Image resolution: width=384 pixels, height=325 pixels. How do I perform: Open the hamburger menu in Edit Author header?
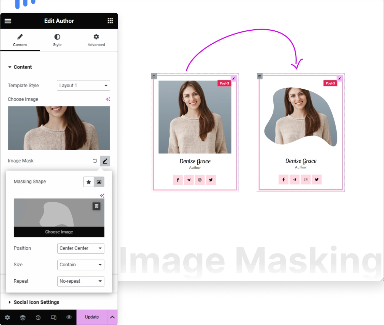coord(8,21)
